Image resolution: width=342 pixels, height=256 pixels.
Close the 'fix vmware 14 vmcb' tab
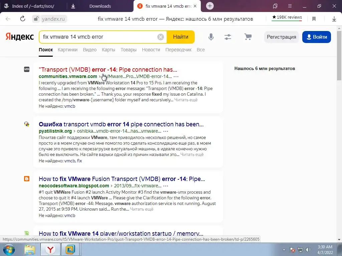[x=195, y=6]
